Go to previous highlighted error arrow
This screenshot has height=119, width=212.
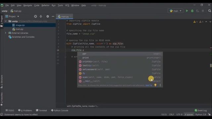[206, 22]
